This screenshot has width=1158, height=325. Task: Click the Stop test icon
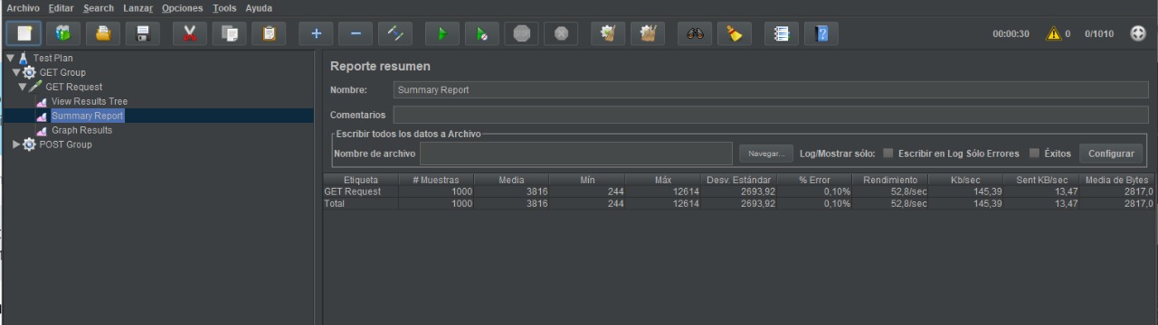[x=522, y=33]
